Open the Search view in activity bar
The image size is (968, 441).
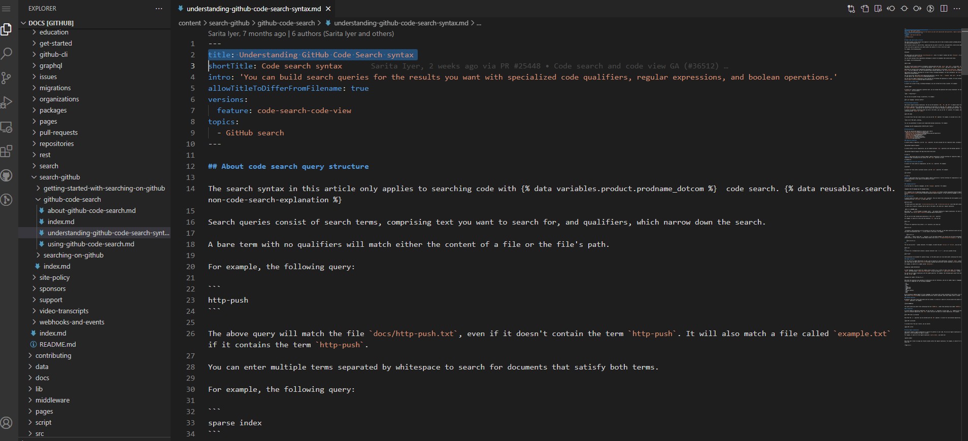click(x=7, y=53)
